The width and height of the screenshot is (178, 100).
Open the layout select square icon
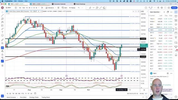146,8
